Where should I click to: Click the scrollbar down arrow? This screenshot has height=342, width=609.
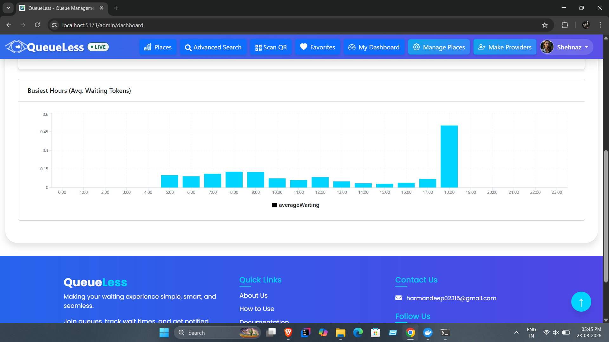(x=606, y=320)
